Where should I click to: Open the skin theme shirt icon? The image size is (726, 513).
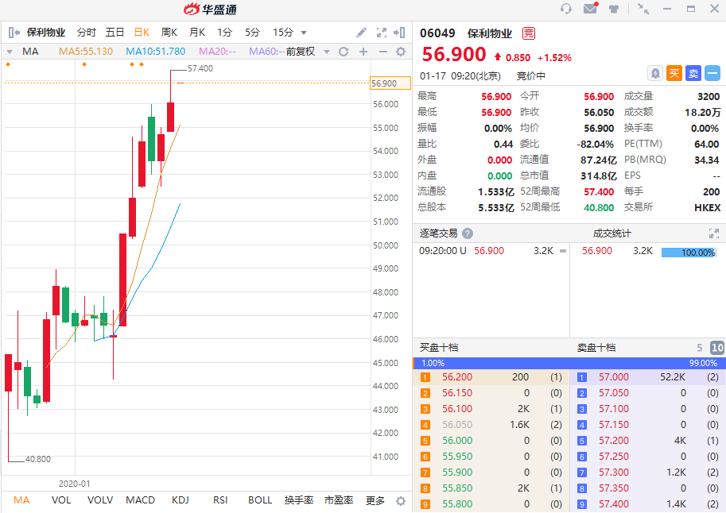pyautogui.click(x=614, y=9)
